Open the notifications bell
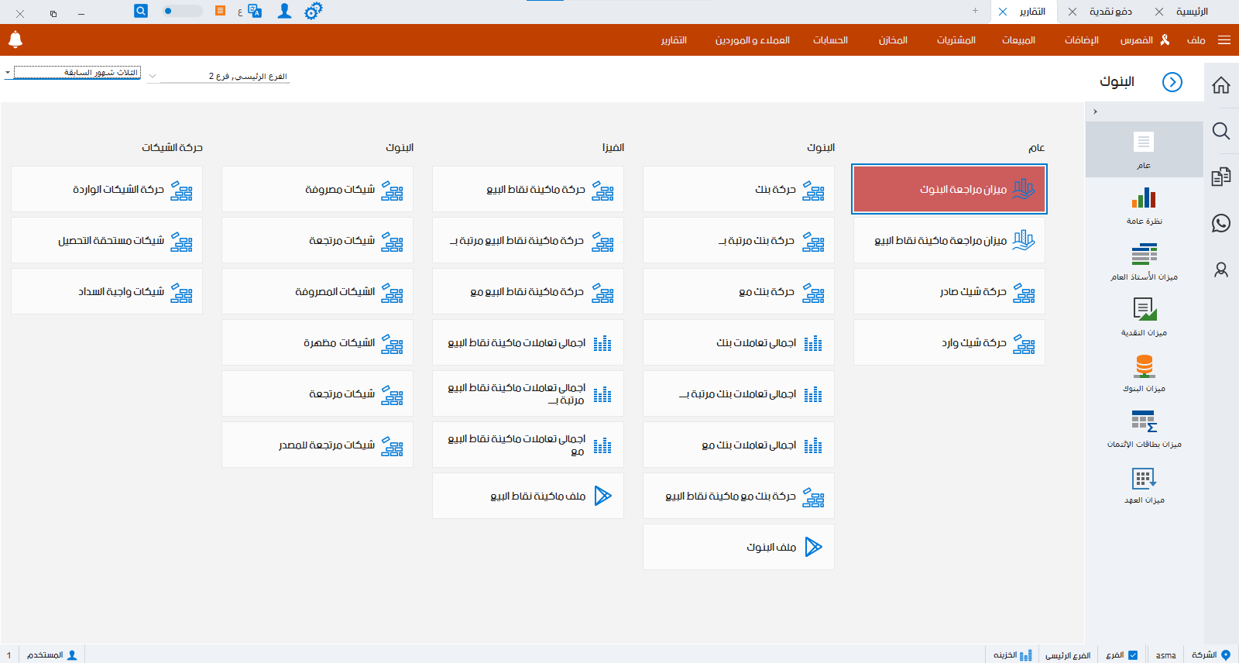1239x663 pixels. (15, 40)
